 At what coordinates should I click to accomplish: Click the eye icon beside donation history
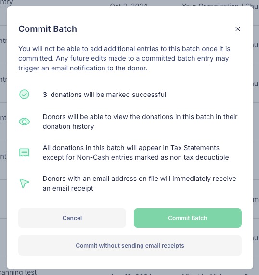point(25,122)
